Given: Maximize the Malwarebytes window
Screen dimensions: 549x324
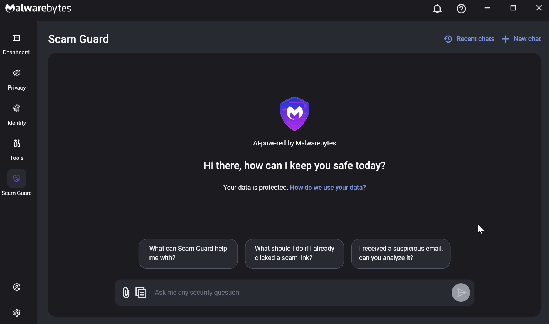Looking at the screenshot, I should tap(513, 8).
